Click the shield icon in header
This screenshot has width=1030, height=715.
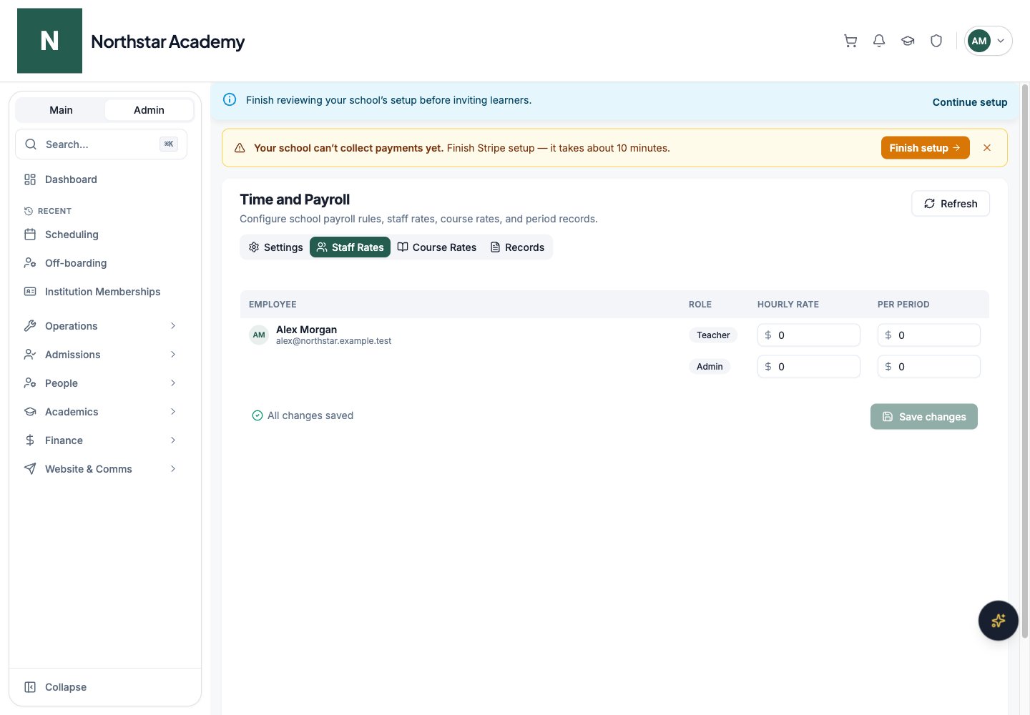pyautogui.click(x=936, y=41)
